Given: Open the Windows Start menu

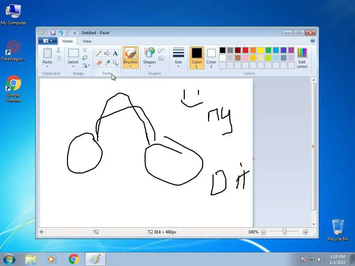Looking at the screenshot, I should pos(9,259).
